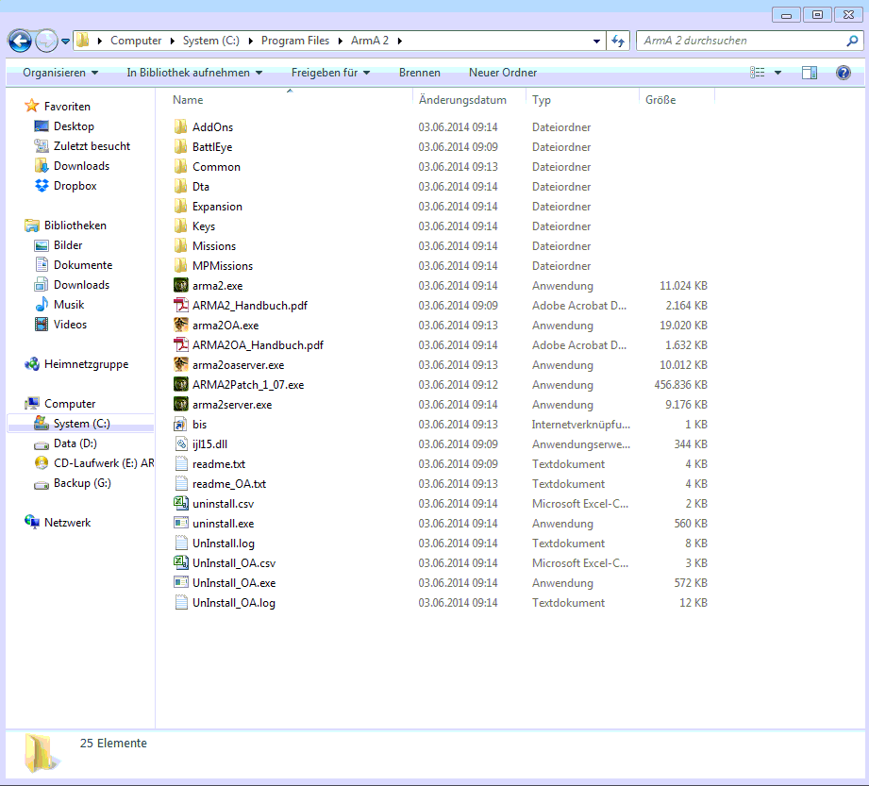Click the refresh button beside address bar

618,41
